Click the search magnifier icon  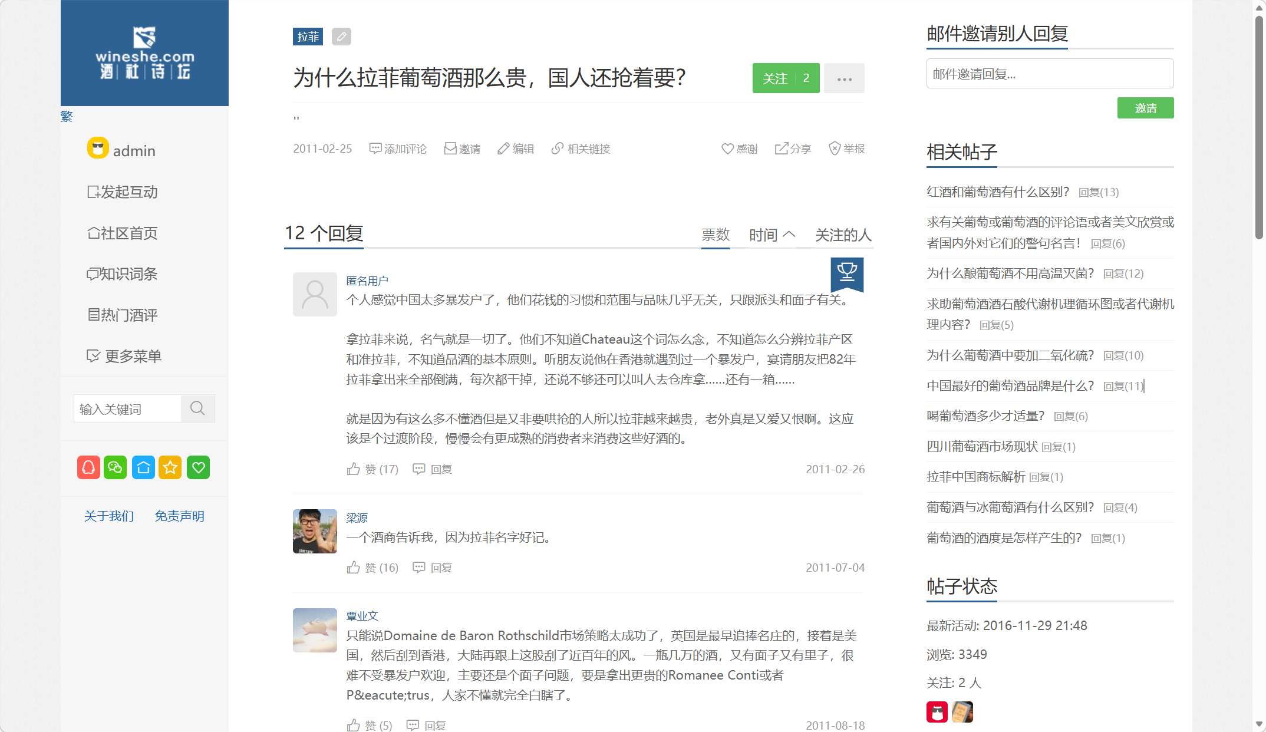(197, 408)
